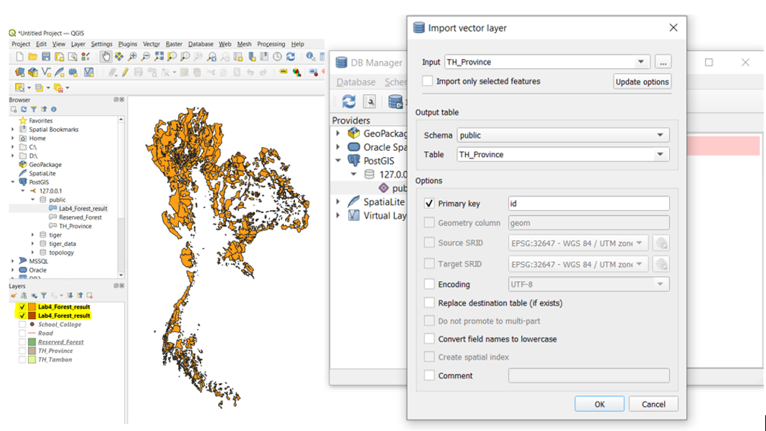This screenshot has width=766, height=431.
Task: Open the Schema dropdown
Action: pos(660,134)
